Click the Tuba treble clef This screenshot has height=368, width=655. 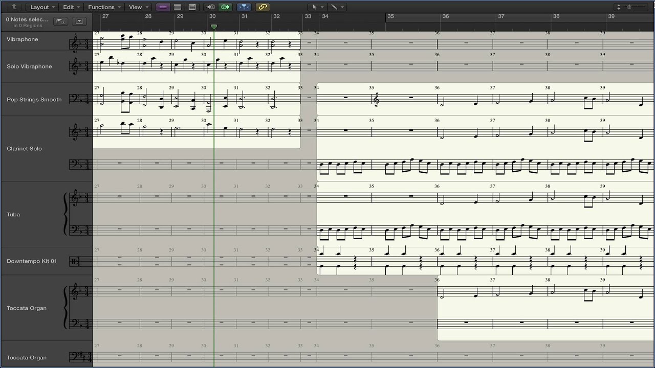click(75, 197)
